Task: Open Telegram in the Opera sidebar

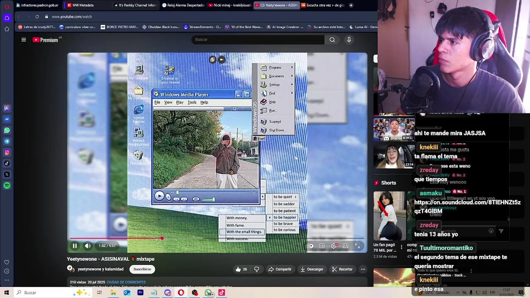Action: point(7,142)
